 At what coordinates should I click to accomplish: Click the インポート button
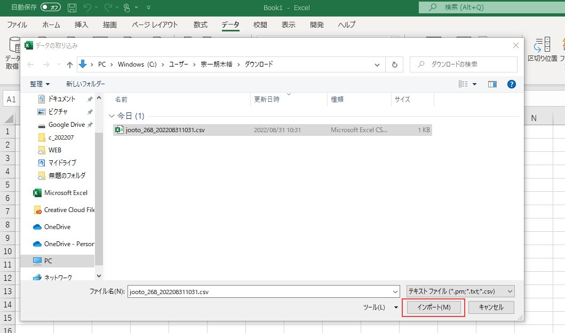tap(433, 307)
